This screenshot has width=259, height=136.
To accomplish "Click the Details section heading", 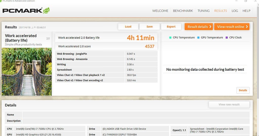I will (11, 105).
